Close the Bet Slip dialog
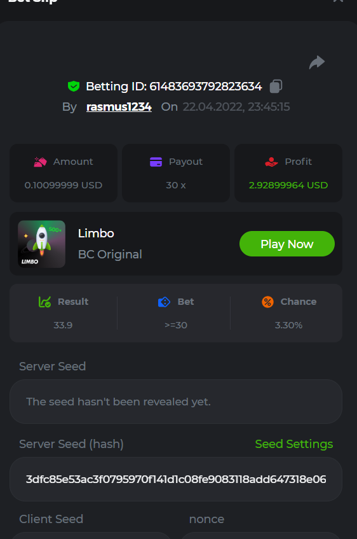The width and height of the screenshot is (357, 539). coord(338,1)
